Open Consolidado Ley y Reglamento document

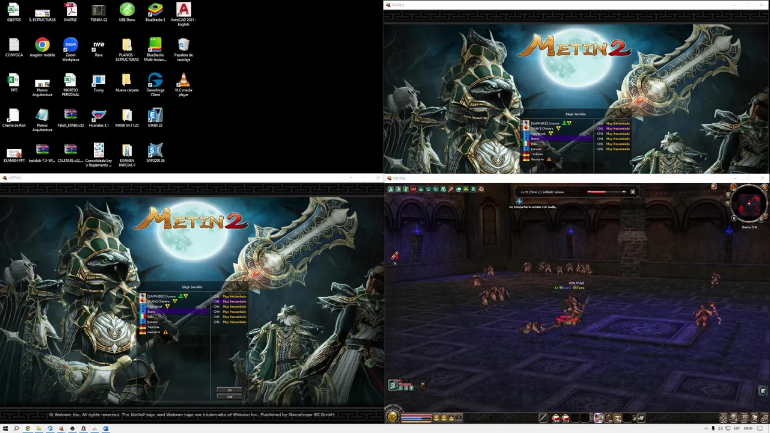(99, 154)
